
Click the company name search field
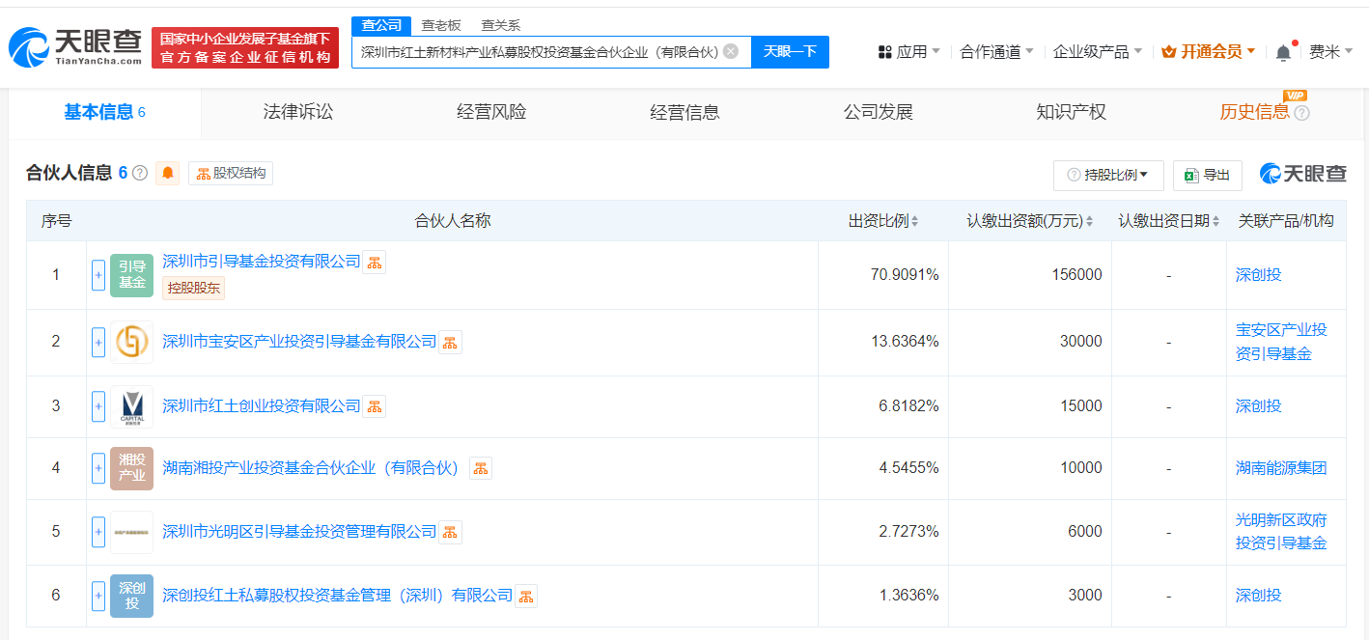click(x=539, y=52)
